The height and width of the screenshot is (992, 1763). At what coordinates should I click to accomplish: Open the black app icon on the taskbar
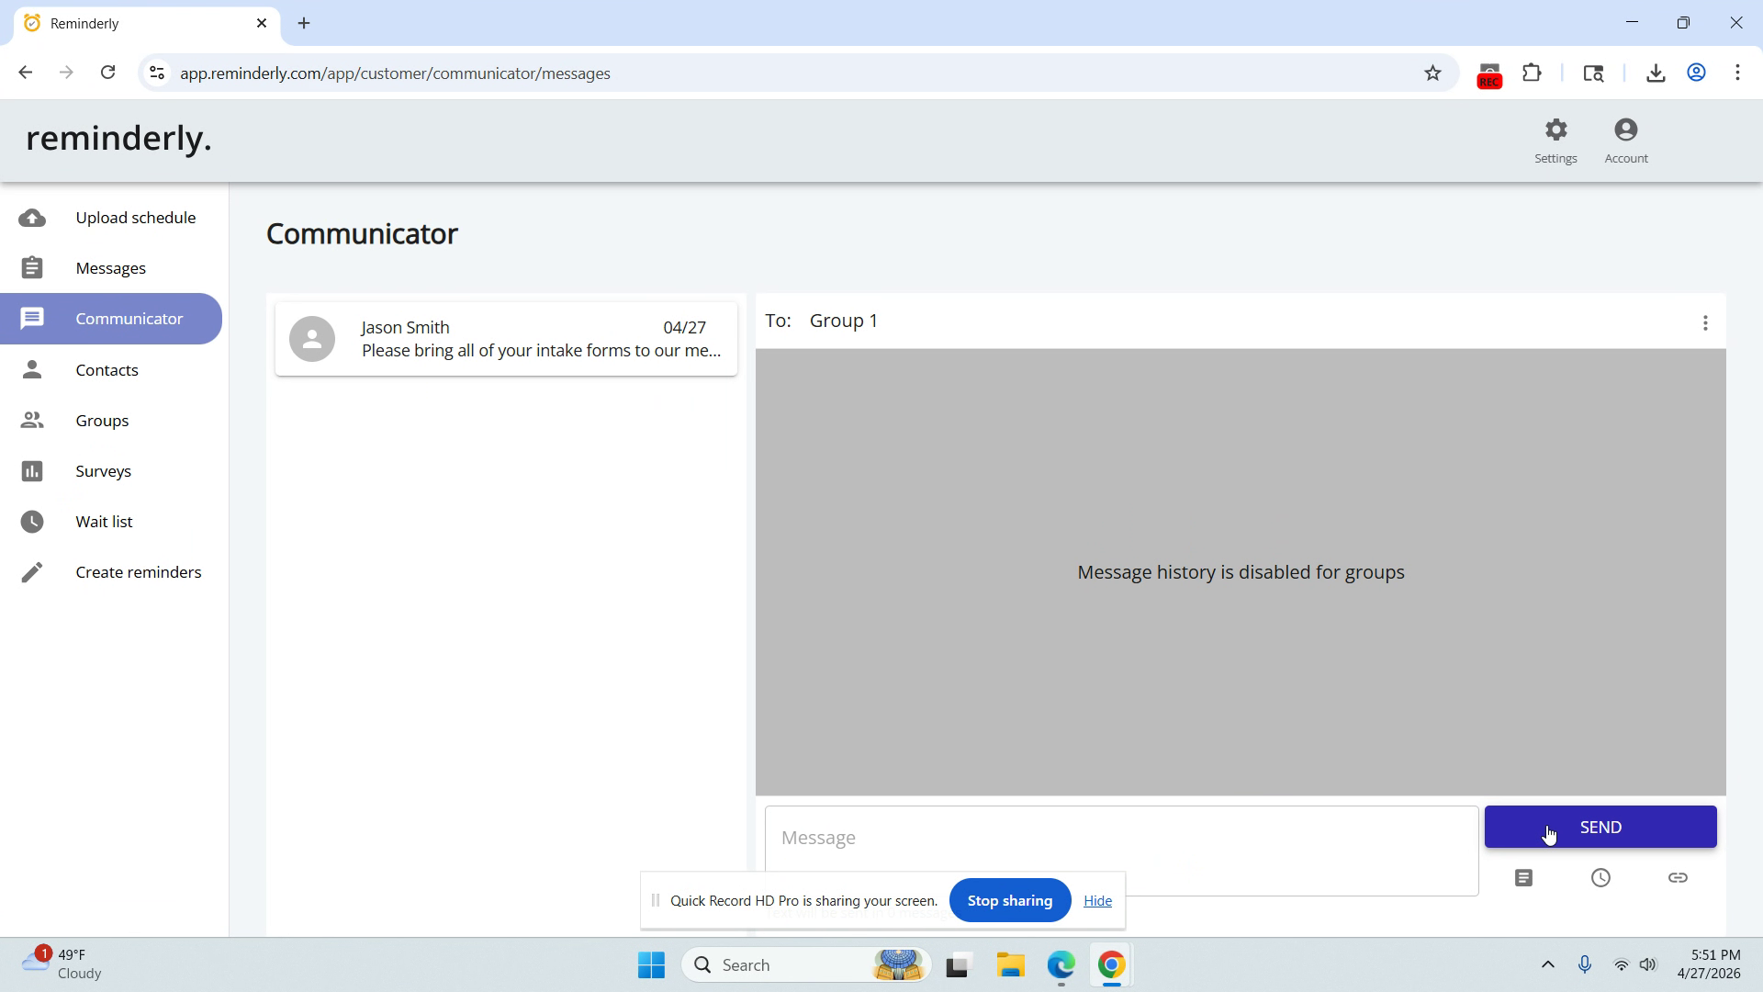point(958,964)
